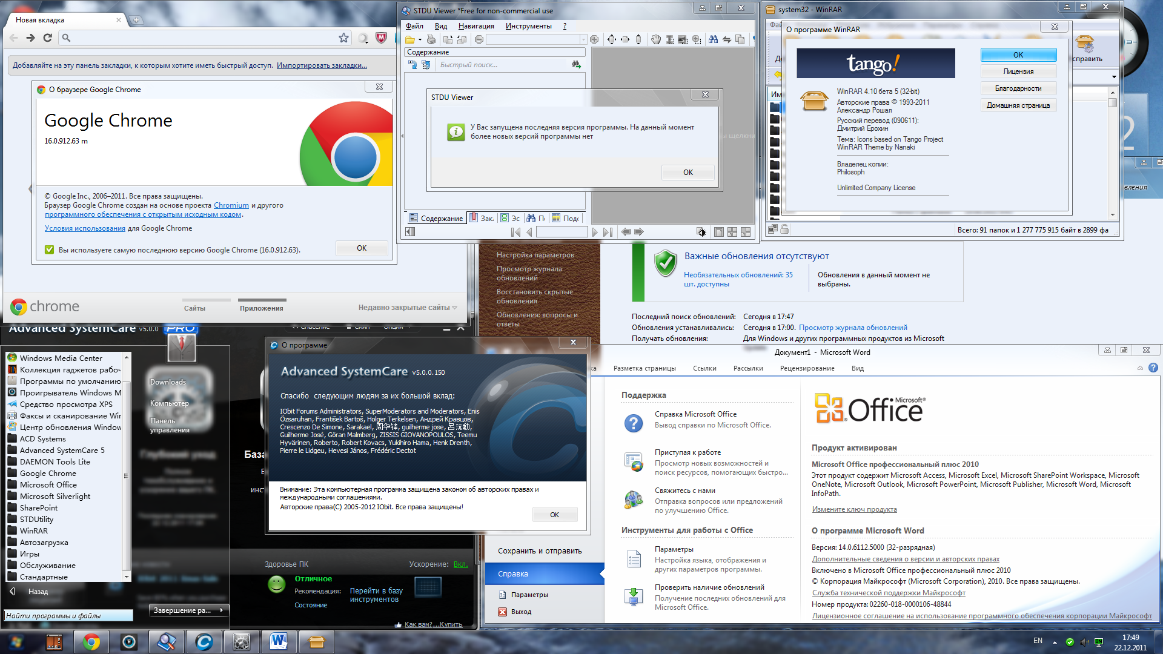Click Домашняя страница button in WinRAR dialog
This screenshot has width=1163, height=654.
[x=1018, y=105]
